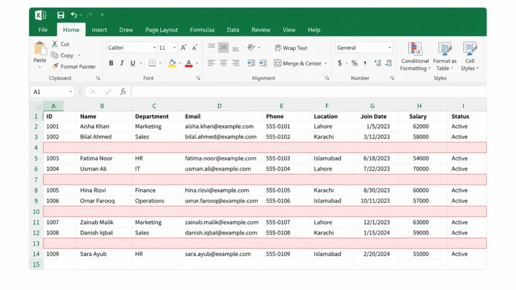The image size is (516, 290).
Task: Click the Paste clipboard icon
Action: click(40, 48)
